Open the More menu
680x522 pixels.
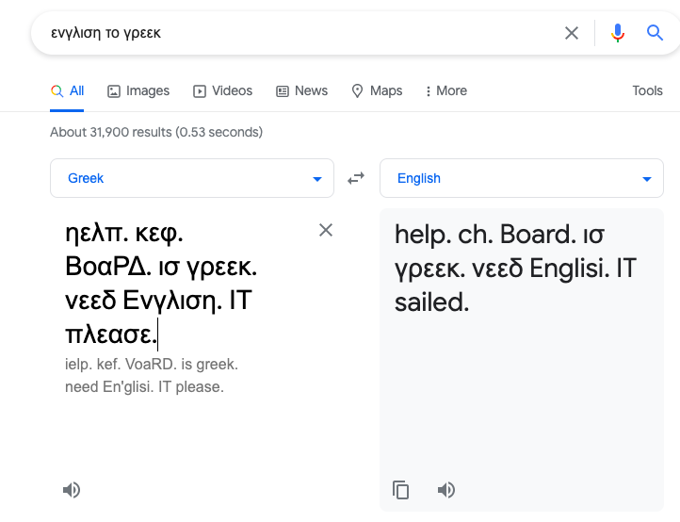point(446,90)
